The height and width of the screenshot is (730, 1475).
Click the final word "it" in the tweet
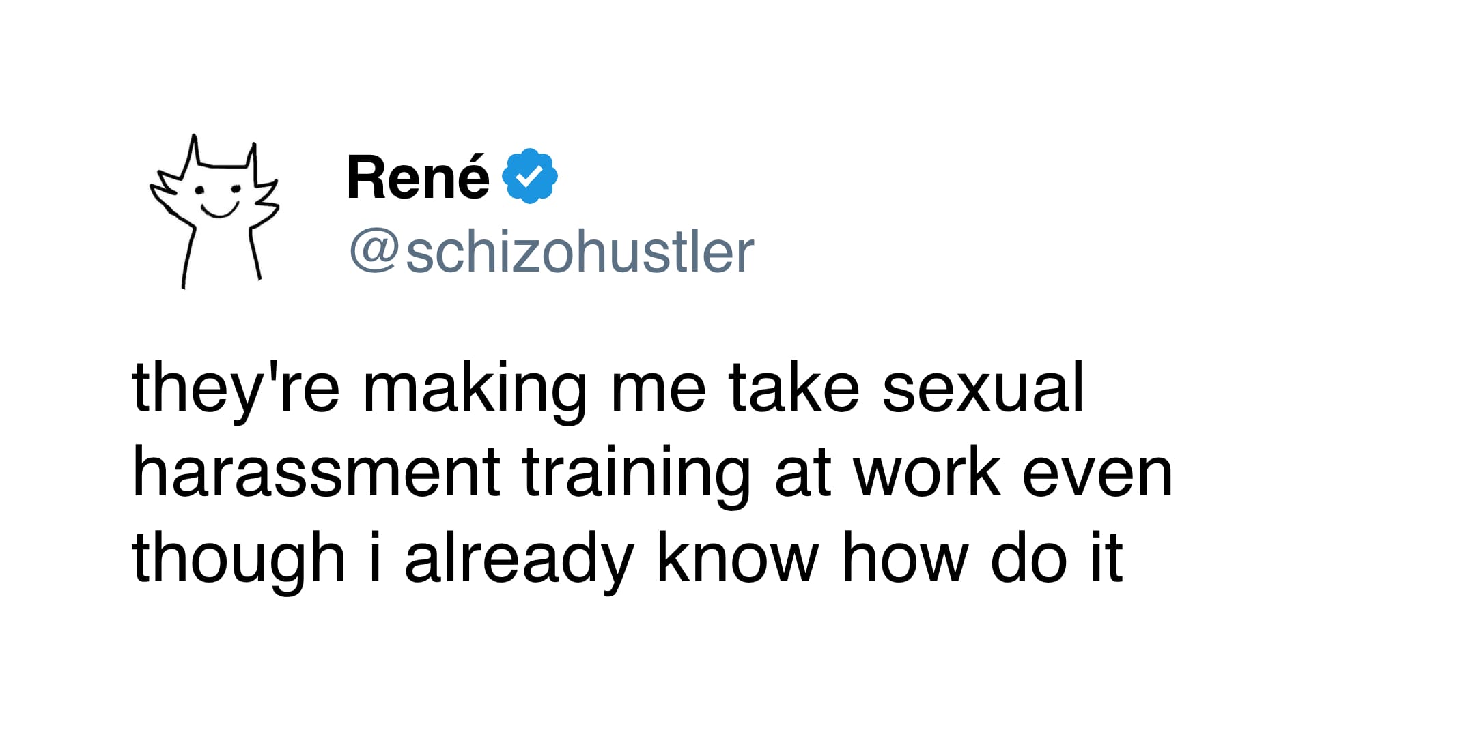[x=1106, y=559]
